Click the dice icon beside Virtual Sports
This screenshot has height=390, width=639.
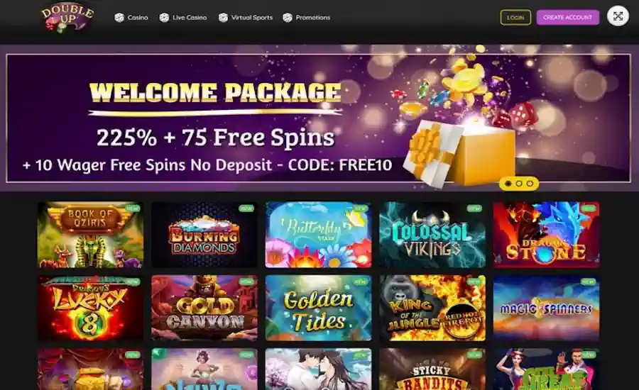click(223, 18)
